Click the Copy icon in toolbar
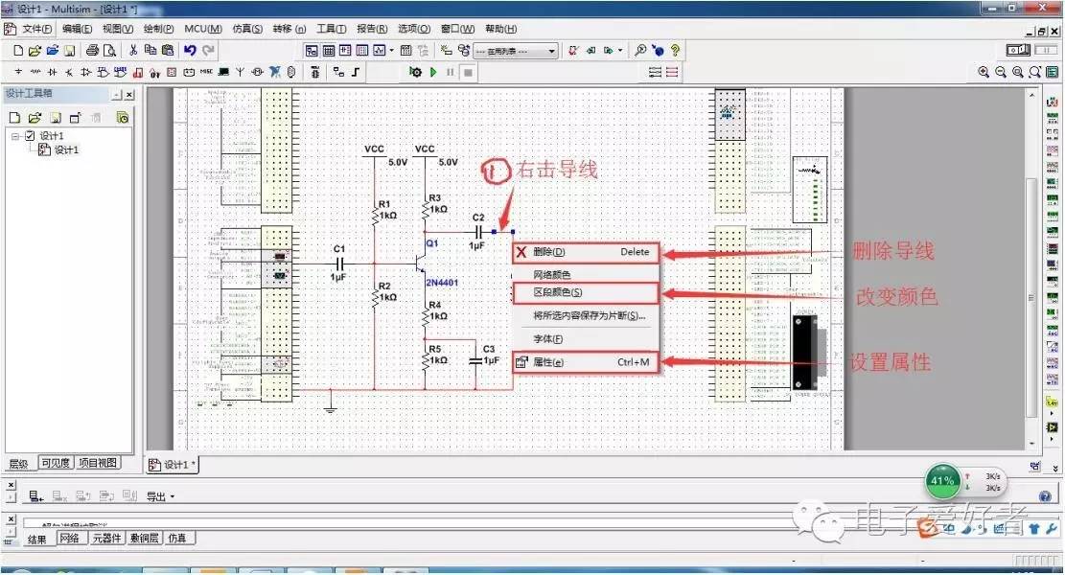The height and width of the screenshot is (575, 1065). tap(150, 50)
